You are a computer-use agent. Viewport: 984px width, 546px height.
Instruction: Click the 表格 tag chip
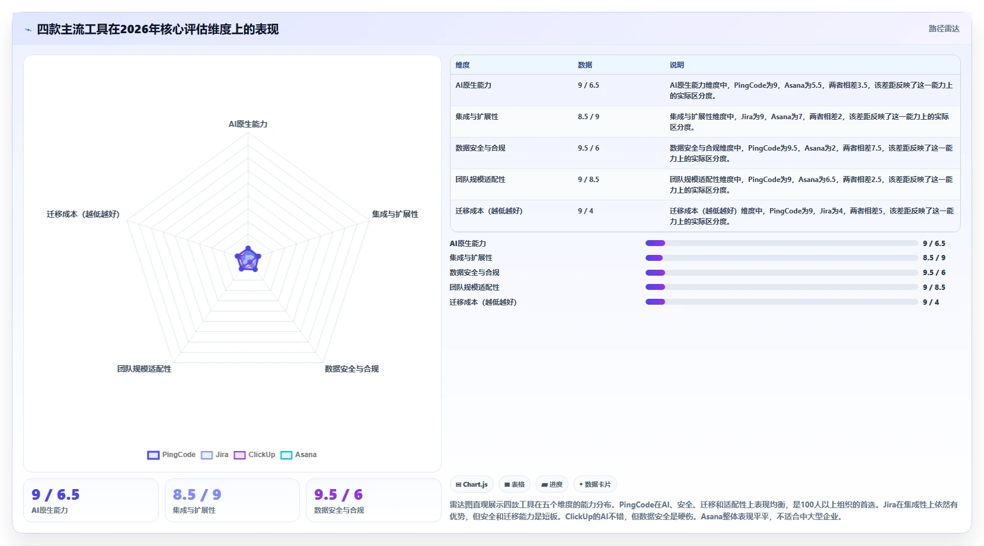(x=515, y=484)
